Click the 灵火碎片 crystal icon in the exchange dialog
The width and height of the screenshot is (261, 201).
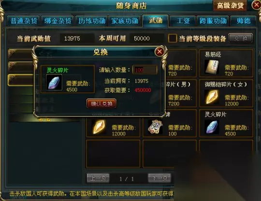tap(54, 82)
